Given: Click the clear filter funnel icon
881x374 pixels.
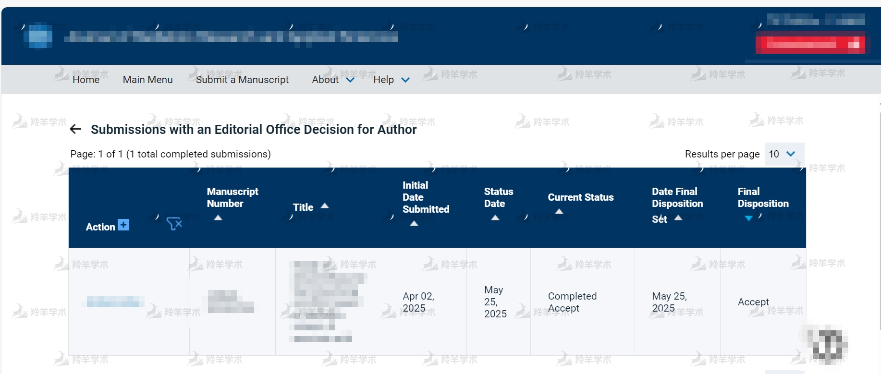Looking at the screenshot, I should [174, 224].
